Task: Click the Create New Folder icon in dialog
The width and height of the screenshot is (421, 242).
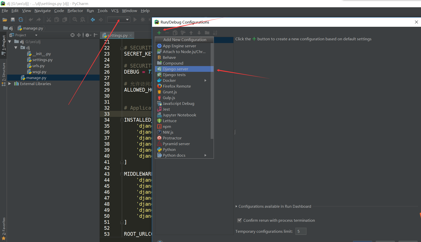Action: 207,33
